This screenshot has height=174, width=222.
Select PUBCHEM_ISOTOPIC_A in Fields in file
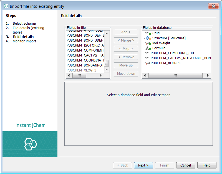tap(85, 45)
